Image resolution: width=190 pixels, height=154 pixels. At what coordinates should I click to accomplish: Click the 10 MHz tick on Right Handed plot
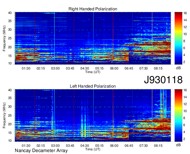click(10, 63)
